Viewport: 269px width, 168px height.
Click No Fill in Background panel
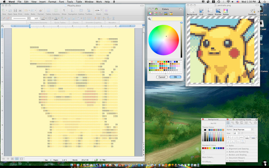pyautogui.click(x=213, y=123)
